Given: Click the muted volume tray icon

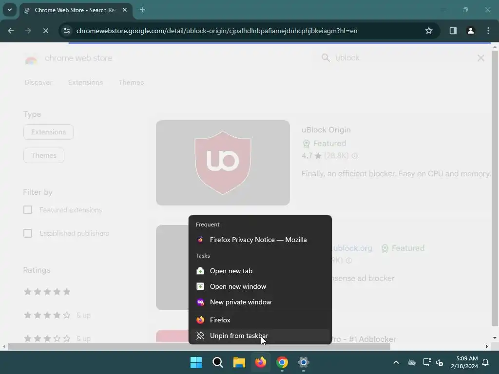Looking at the screenshot, I should tap(440, 362).
